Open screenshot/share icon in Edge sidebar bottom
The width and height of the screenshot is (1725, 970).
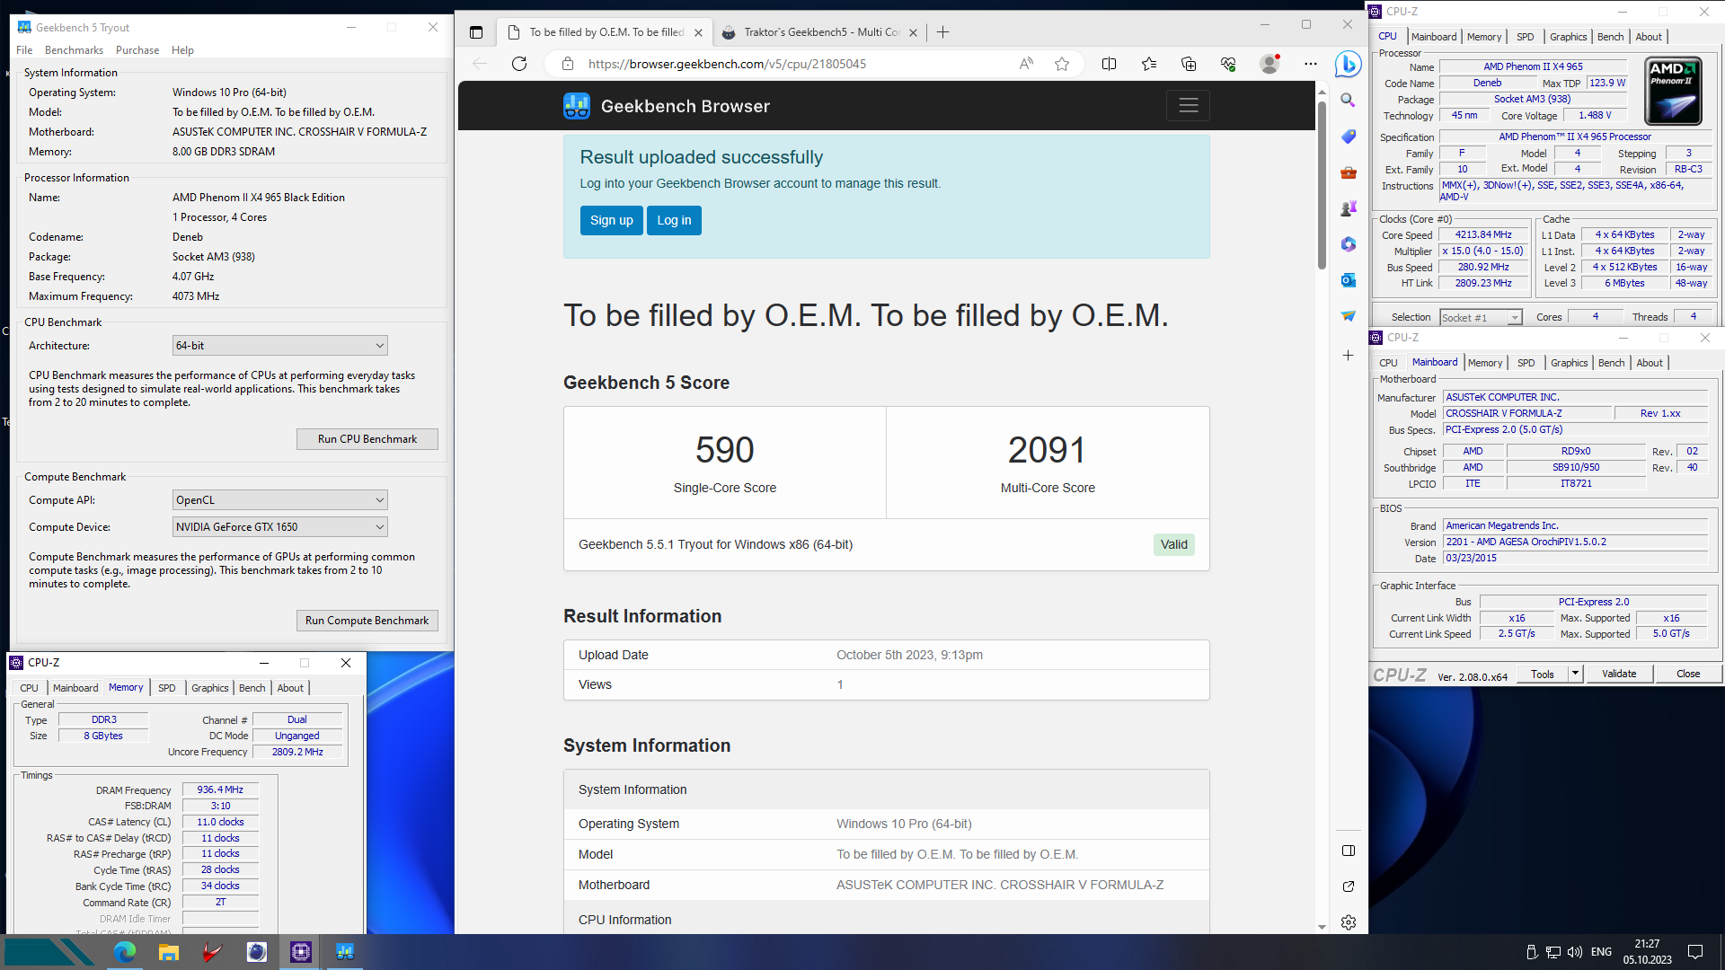(1348, 886)
